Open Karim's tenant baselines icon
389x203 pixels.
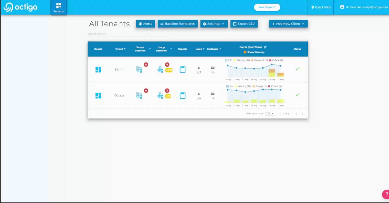139,70
